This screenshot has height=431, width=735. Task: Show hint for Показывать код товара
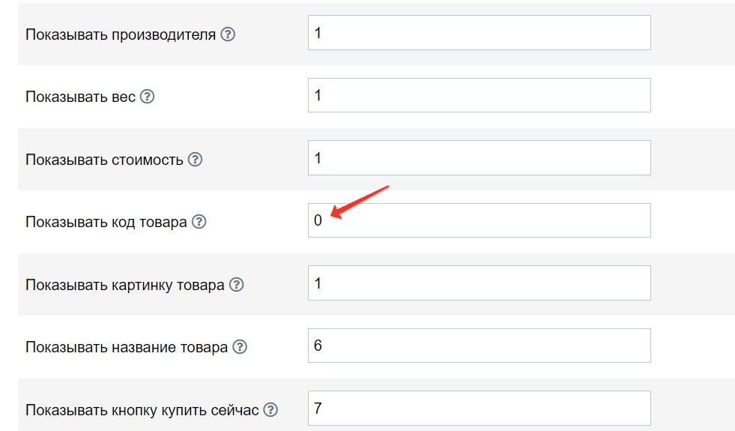point(199,222)
